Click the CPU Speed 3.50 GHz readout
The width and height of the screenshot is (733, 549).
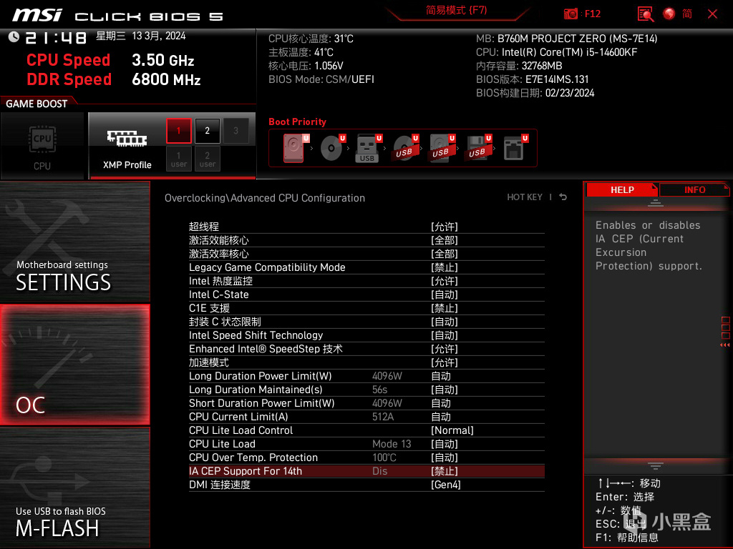[110, 60]
